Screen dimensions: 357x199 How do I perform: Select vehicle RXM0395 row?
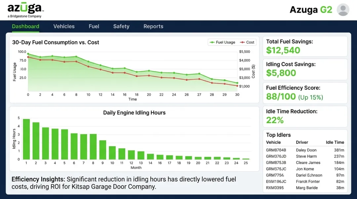305,188
